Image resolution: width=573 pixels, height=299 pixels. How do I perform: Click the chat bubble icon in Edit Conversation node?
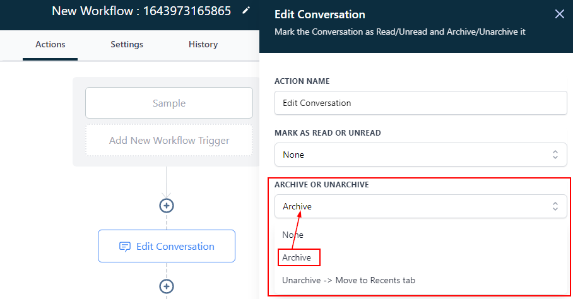[125, 247]
